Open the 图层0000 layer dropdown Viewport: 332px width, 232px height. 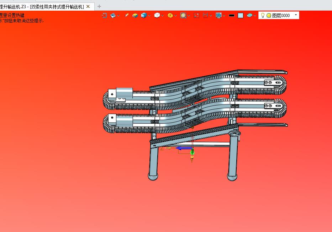[296, 15]
